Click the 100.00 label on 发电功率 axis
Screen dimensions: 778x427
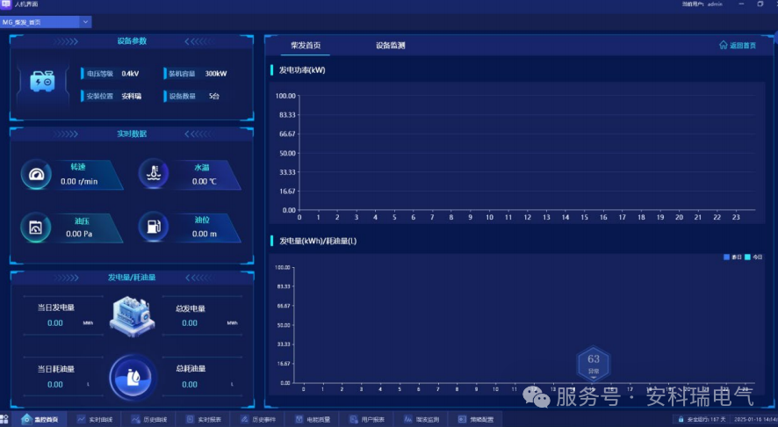coord(285,96)
